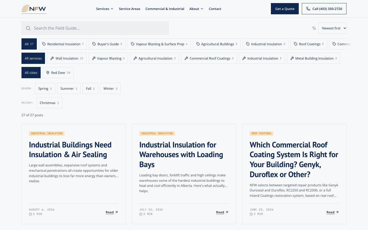
Task: Read the Warehouses with Loading Bays post
Action: tap(222, 212)
